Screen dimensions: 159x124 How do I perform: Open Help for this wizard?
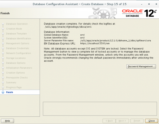pyautogui.click(x=8, y=121)
